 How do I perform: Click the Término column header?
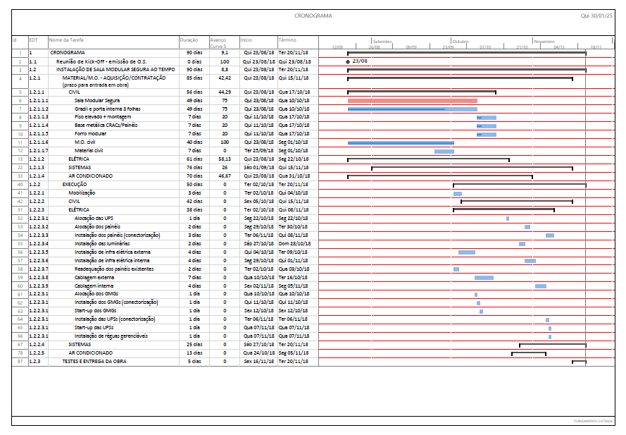[287, 40]
